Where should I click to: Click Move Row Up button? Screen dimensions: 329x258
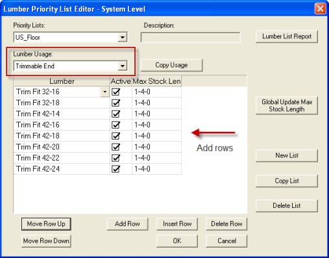(46, 224)
